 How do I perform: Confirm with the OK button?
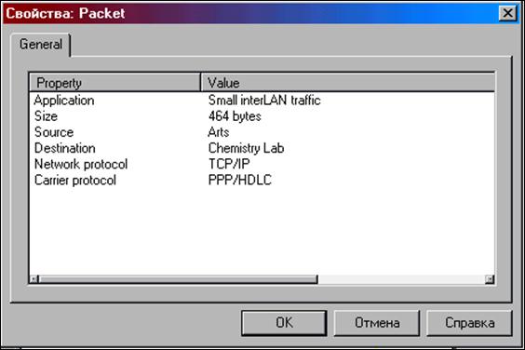(x=284, y=323)
